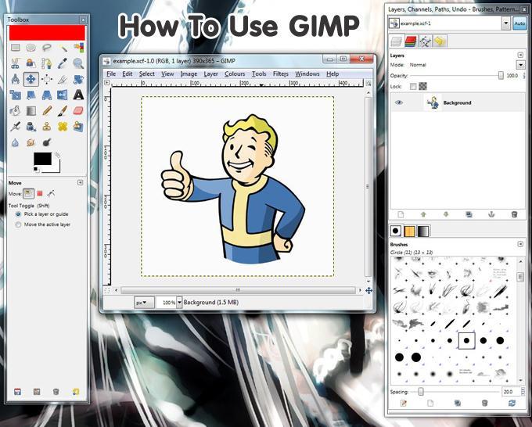This screenshot has width=532, height=427.
Task: Open the Edit menu
Action: tap(128, 74)
